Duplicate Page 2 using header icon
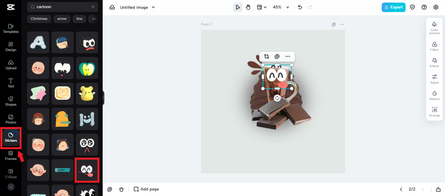 (334, 24)
